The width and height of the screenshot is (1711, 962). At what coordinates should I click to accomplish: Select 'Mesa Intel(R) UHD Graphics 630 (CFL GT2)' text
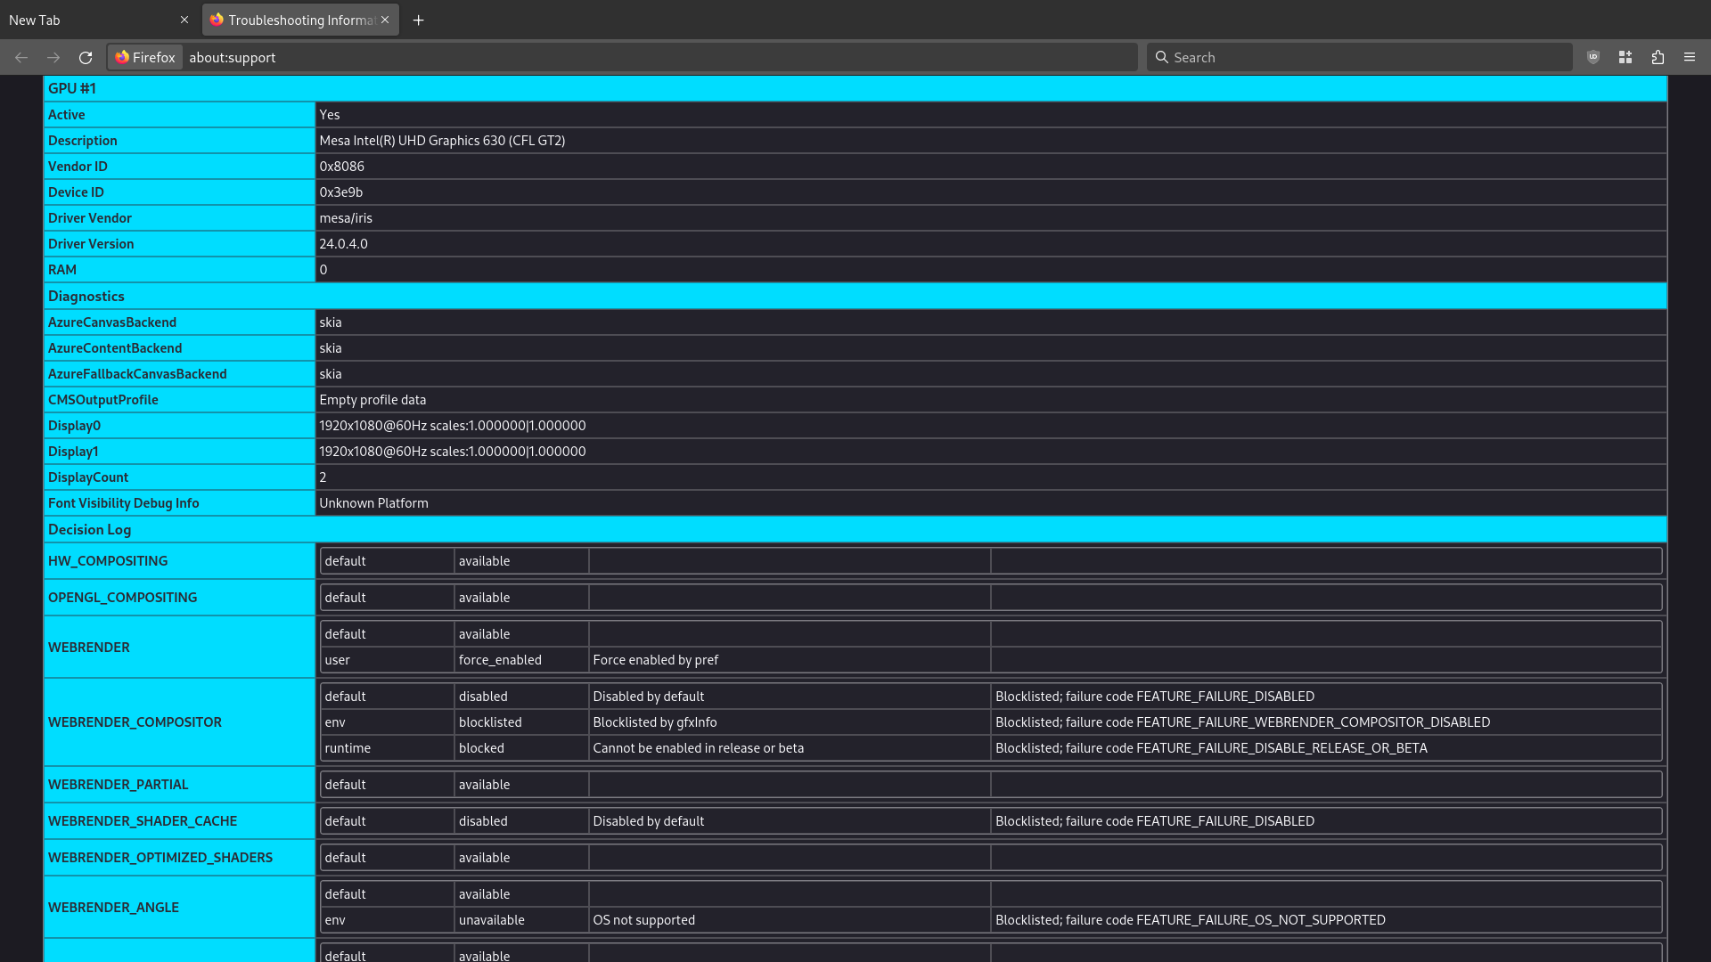coord(442,141)
